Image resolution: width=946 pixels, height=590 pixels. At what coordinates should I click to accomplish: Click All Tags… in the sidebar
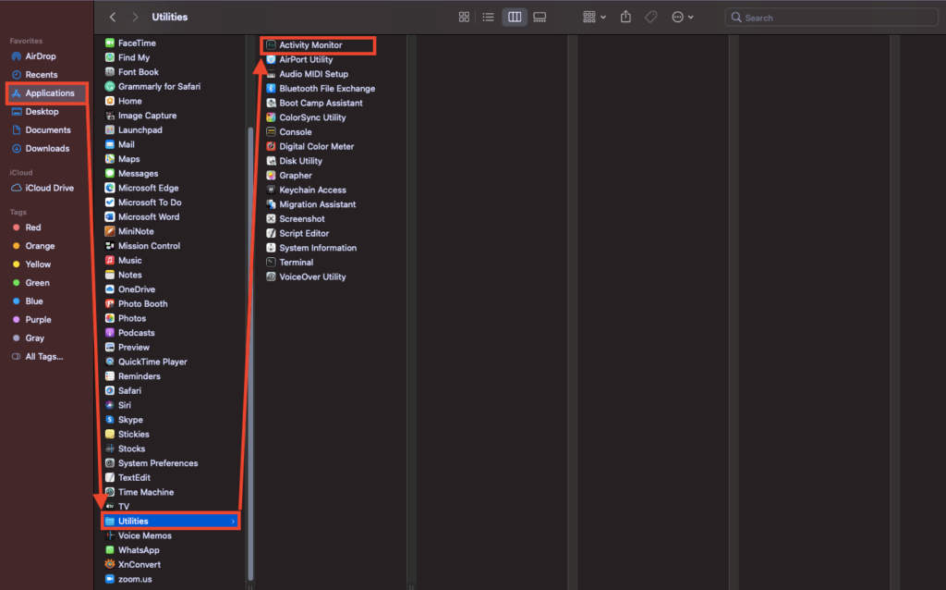[x=44, y=356]
